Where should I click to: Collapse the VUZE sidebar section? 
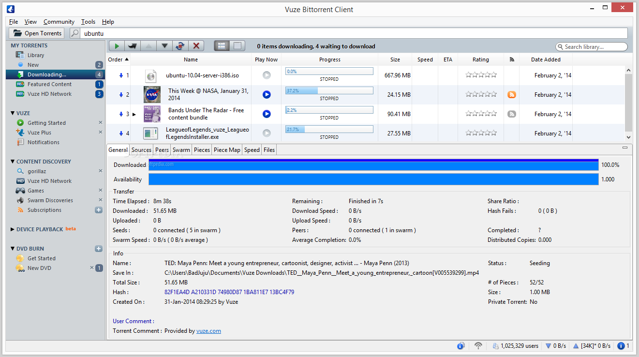pos(13,113)
